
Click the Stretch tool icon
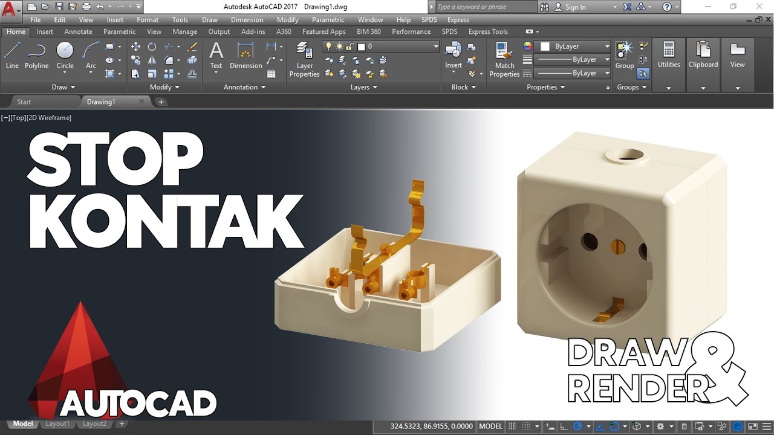click(136, 74)
